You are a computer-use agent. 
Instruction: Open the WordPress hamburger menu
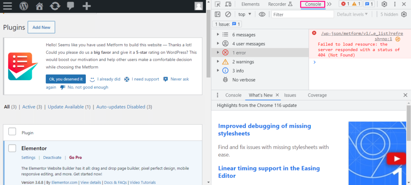tap(7, 6)
